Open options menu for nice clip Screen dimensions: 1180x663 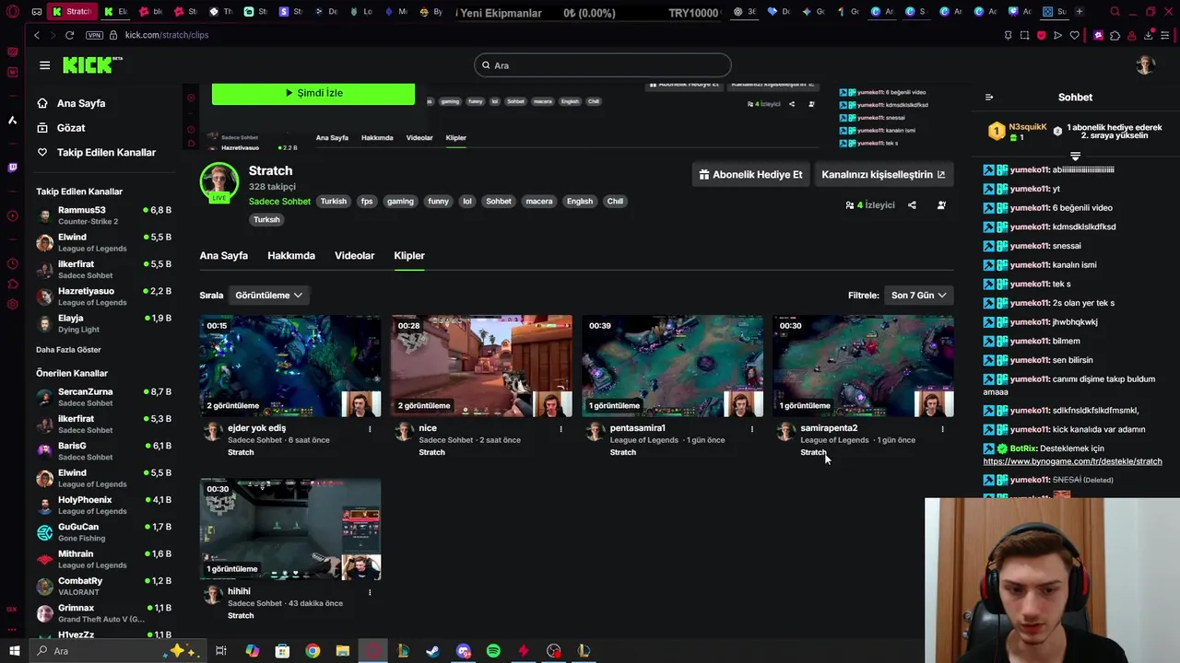[560, 429]
